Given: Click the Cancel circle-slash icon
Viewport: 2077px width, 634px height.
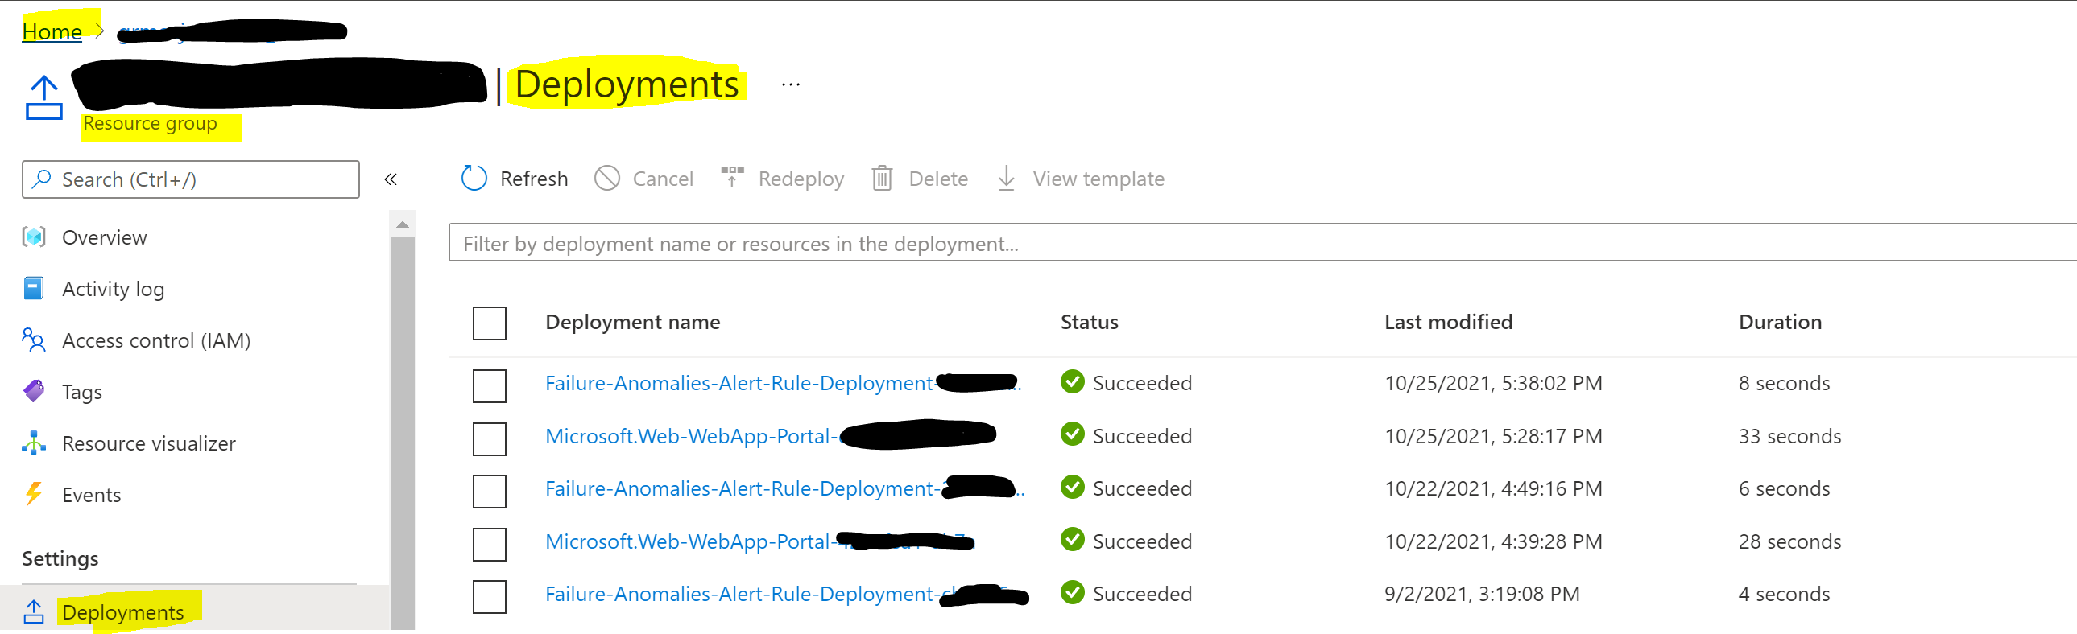Looking at the screenshot, I should tap(606, 178).
